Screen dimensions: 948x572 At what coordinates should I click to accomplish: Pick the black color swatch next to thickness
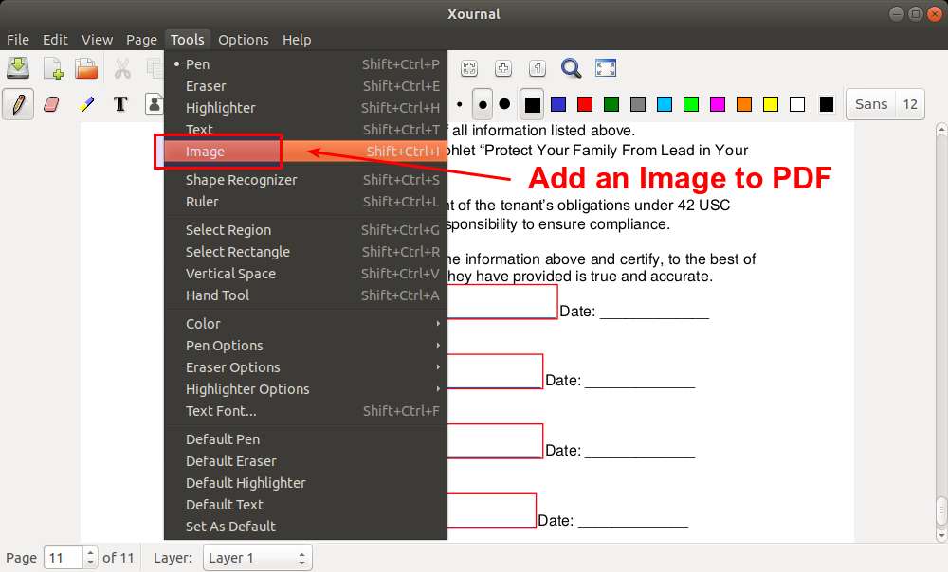click(532, 104)
